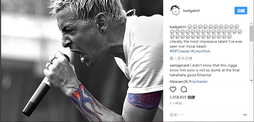This screenshot has width=254, height=122.
Task: Load more comments (載入更多回應)
Action: point(181,58)
